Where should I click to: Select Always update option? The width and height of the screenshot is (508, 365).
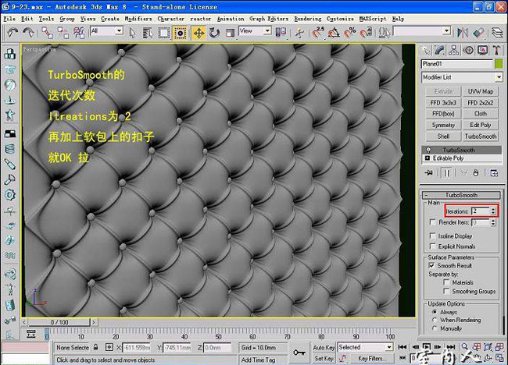435,312
